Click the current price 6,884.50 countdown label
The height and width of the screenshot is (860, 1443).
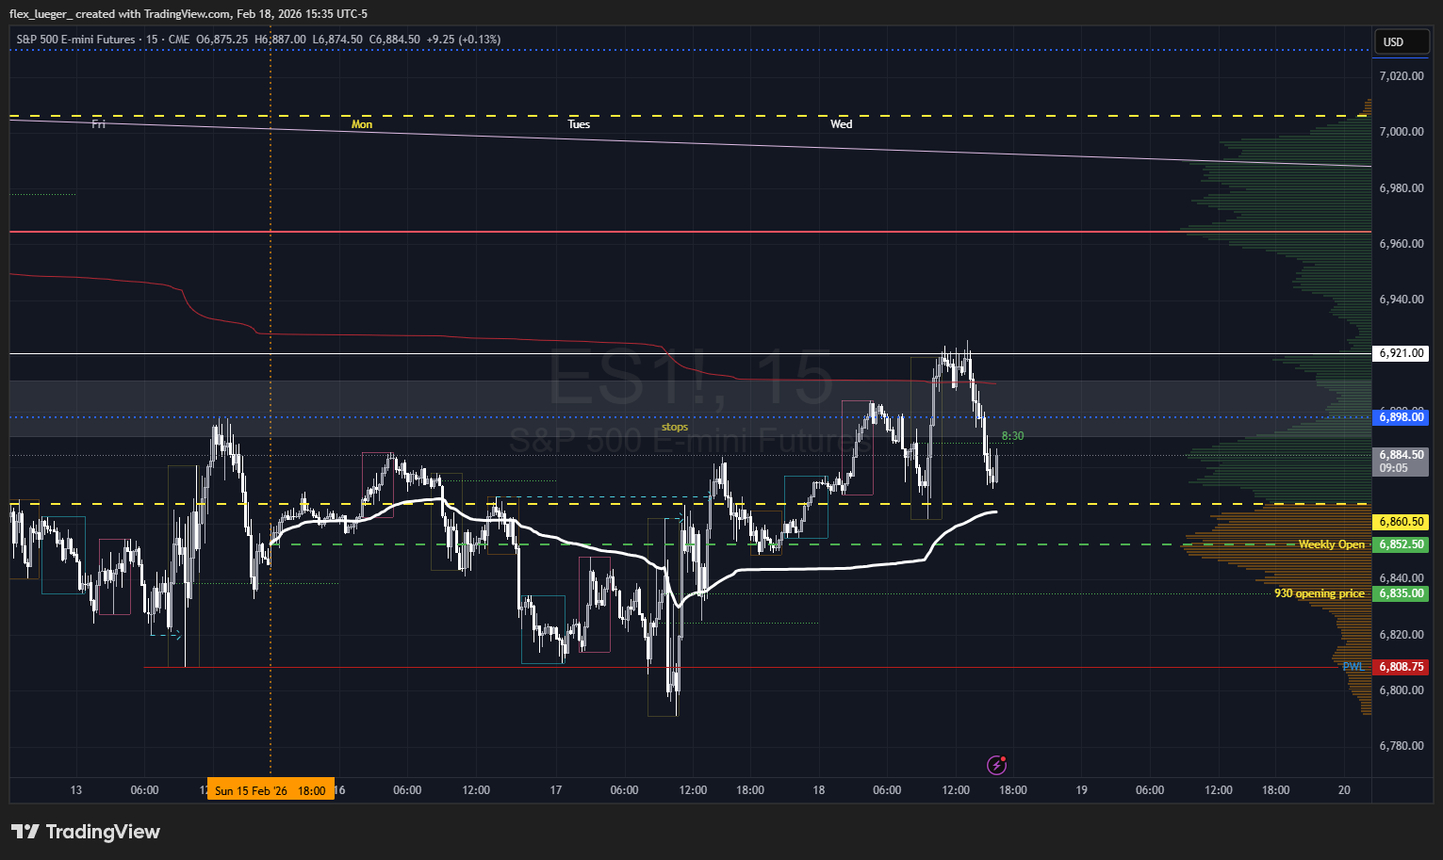(x=1401, y=461)
